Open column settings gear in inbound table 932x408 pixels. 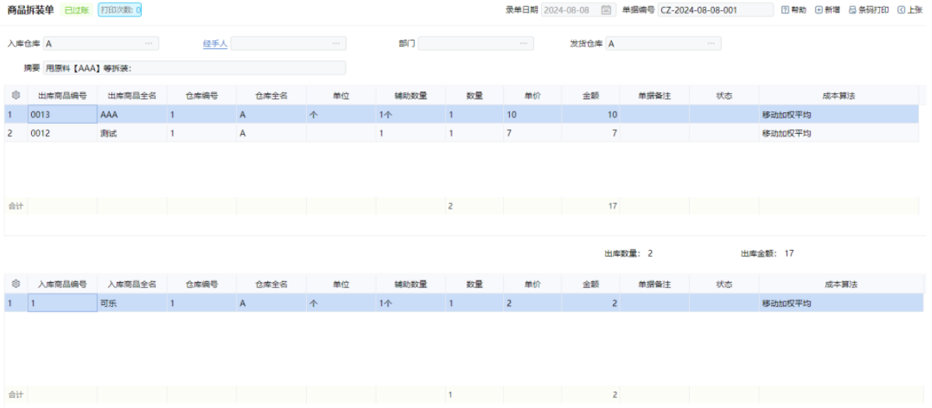[x=16, y=284]
